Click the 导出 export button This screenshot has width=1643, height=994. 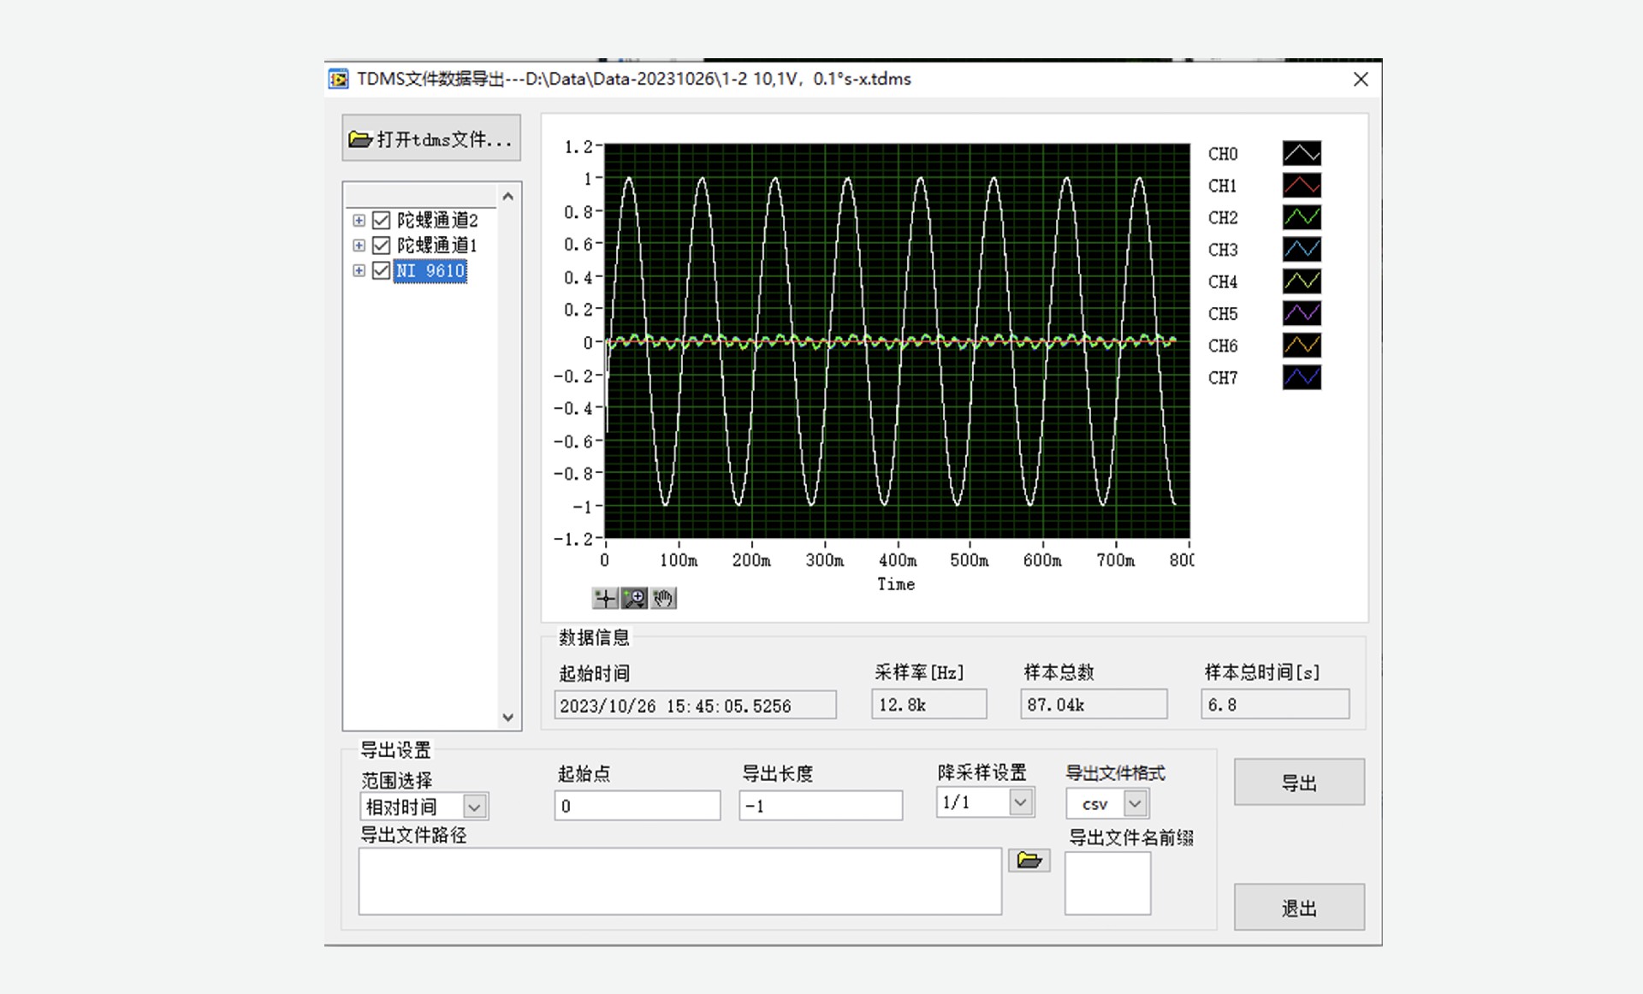1298,782
